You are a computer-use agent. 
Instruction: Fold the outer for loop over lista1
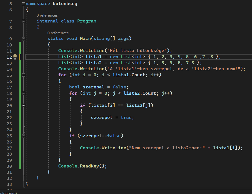pos(24,75)
